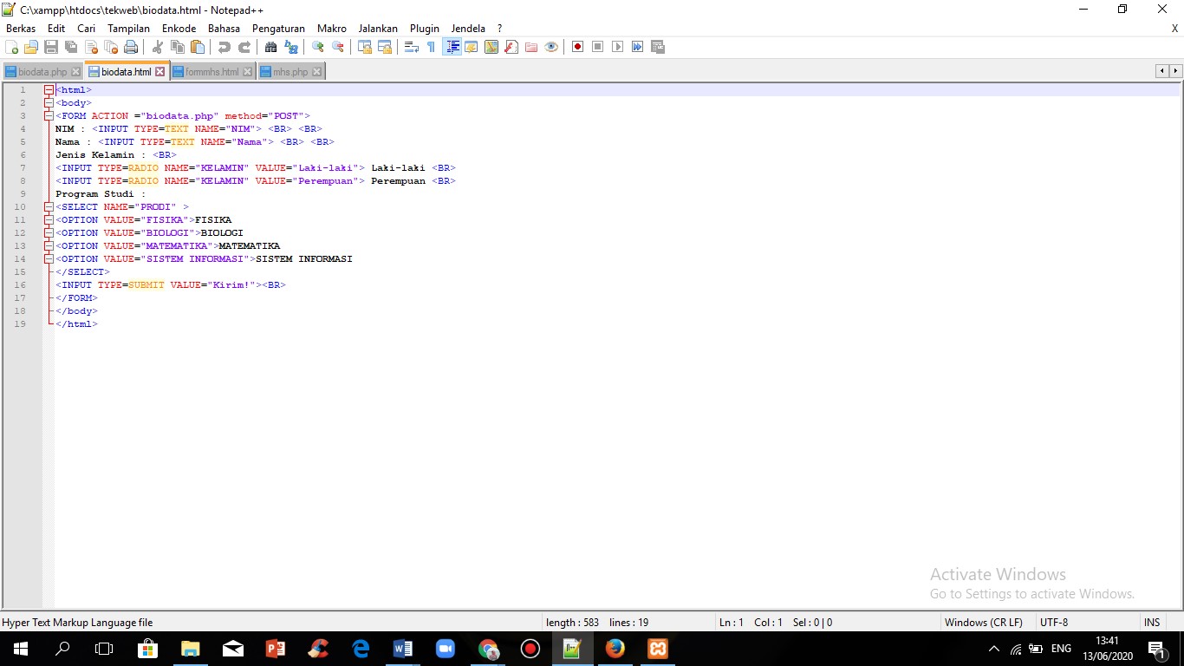Viewport: 1184px width, 666px height.
Task: Collapse BIOLOGI option fold on line 12
Action: [x=49, y=233]
